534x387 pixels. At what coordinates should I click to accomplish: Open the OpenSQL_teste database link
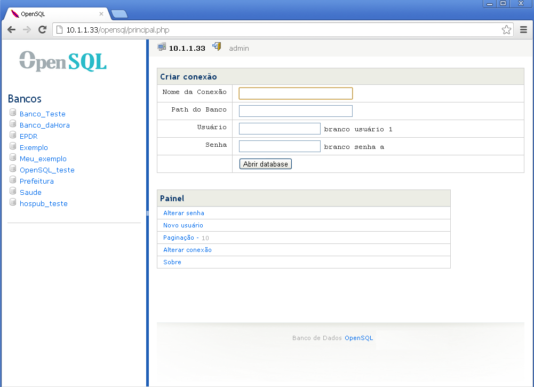pyautogui.click(x=47, y=170)
